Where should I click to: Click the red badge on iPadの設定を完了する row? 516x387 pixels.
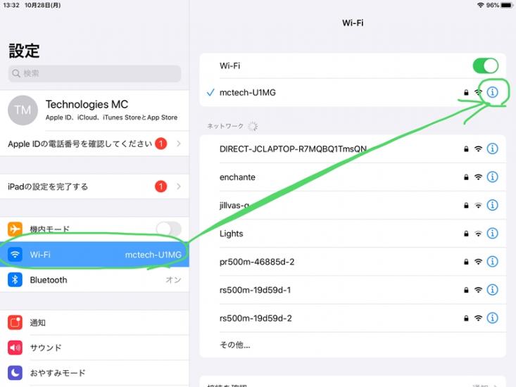click(x=161, y=186)
